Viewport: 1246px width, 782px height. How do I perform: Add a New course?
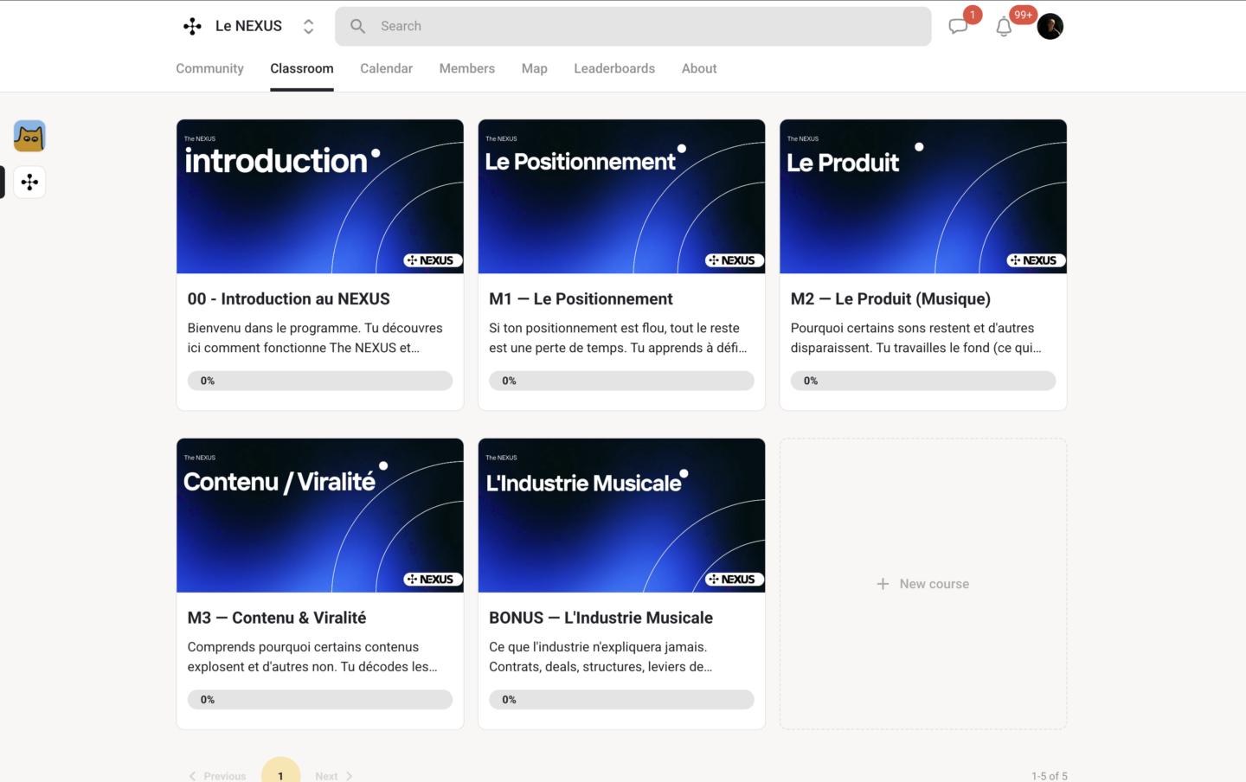coord(923,584)
